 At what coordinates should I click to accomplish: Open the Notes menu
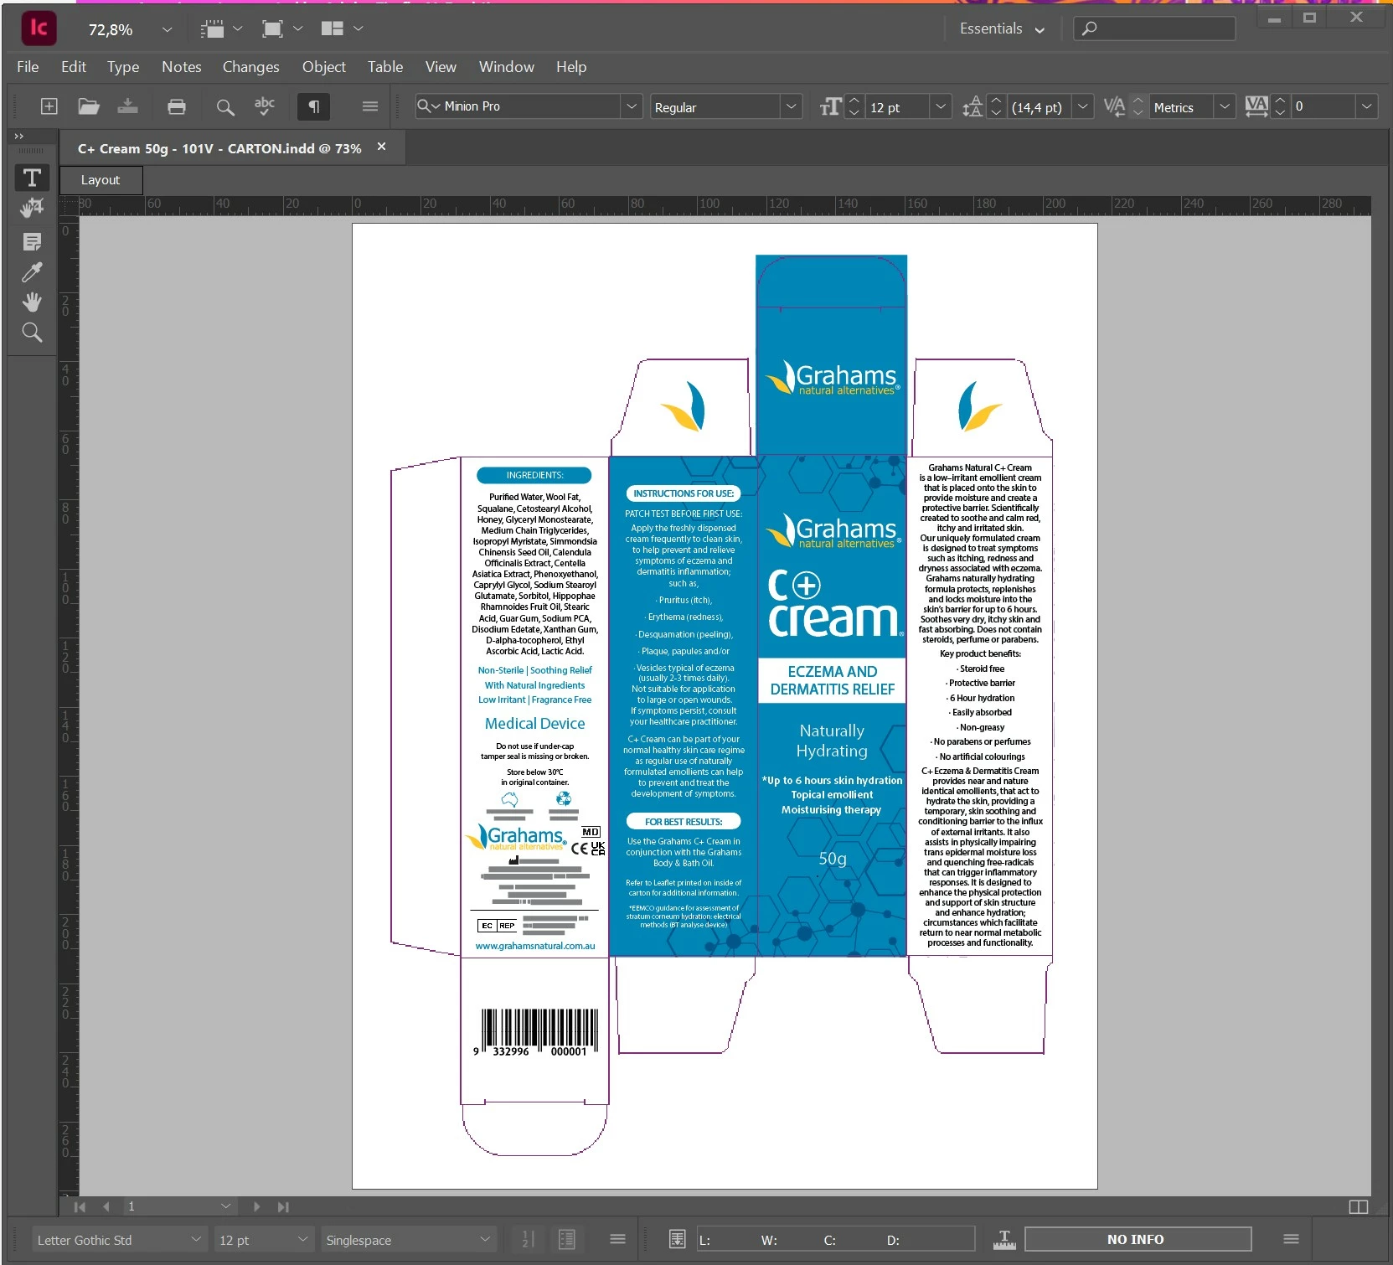click(x=182, y=67)
